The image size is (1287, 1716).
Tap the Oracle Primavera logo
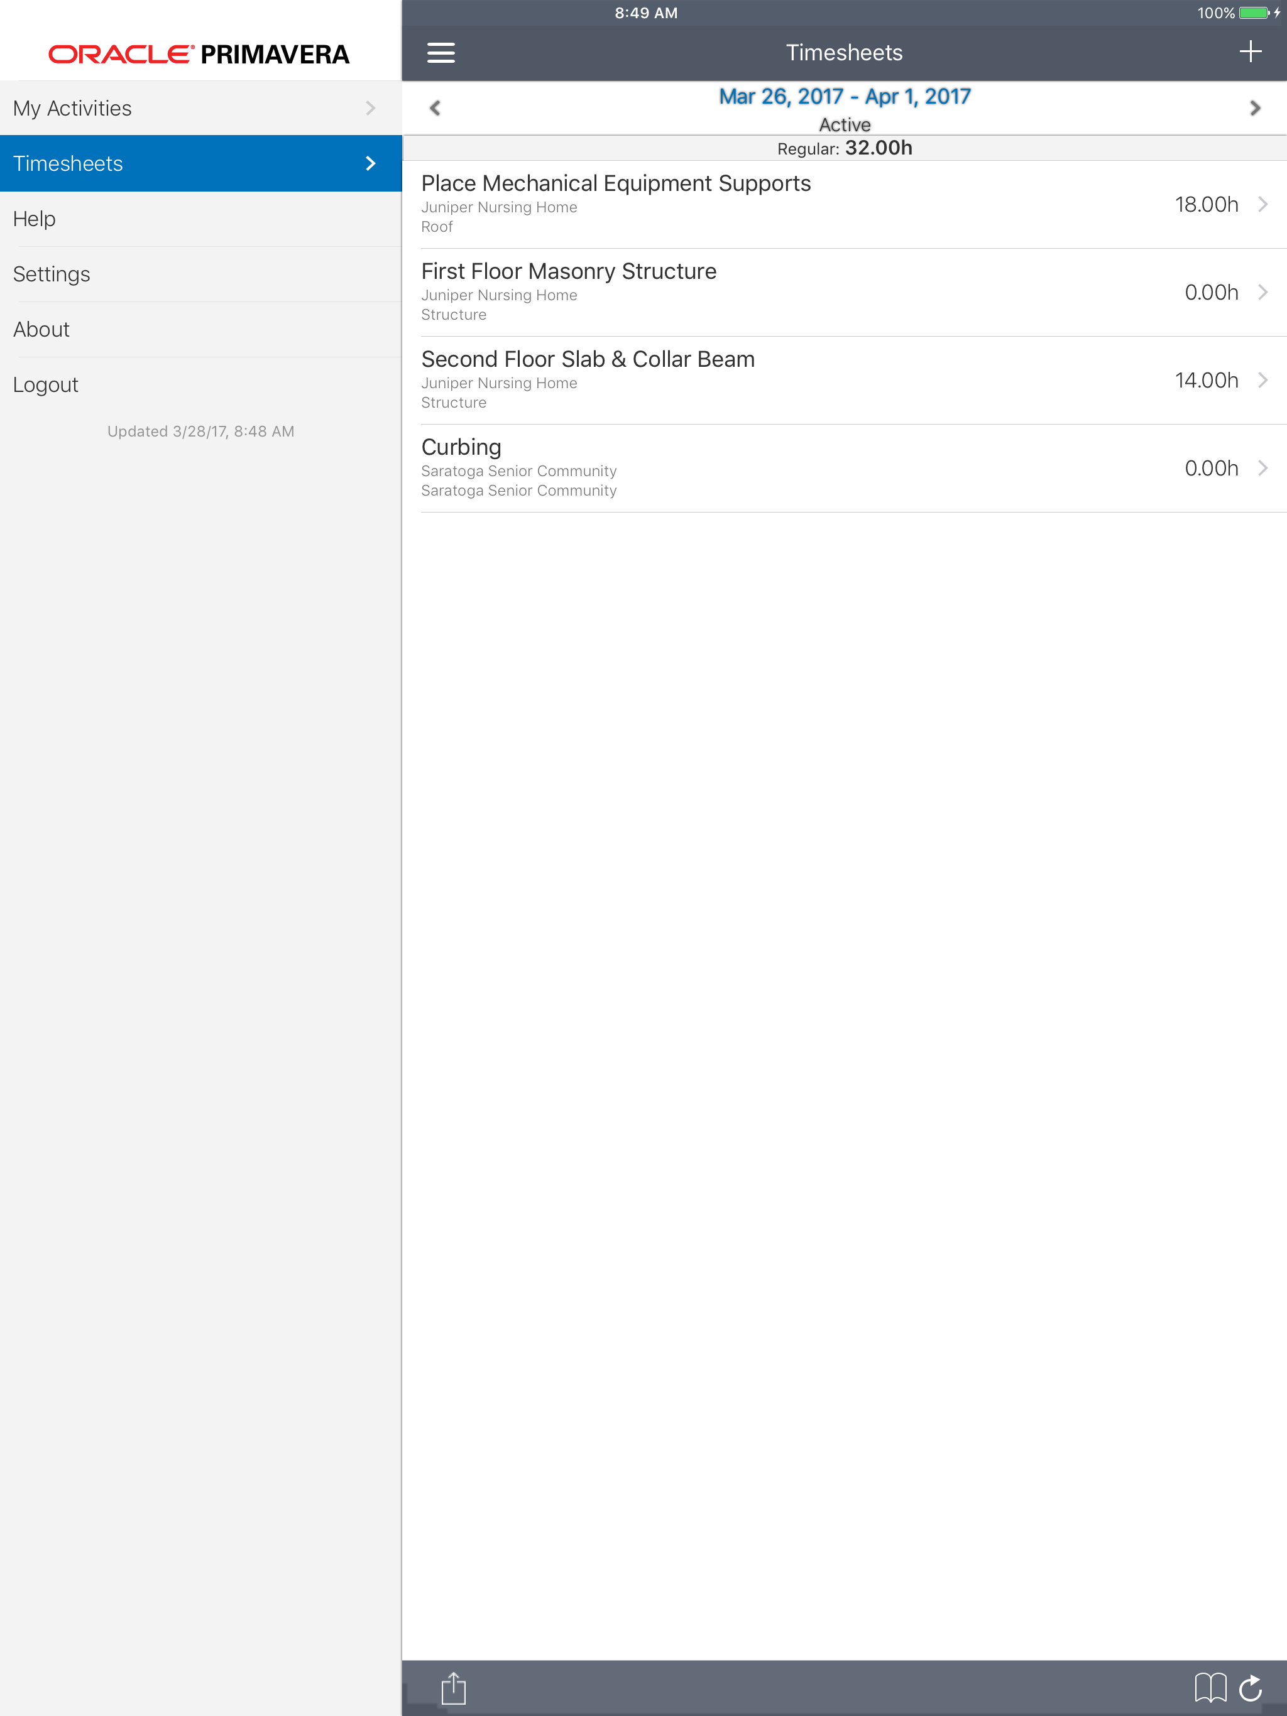coord(199,54)
